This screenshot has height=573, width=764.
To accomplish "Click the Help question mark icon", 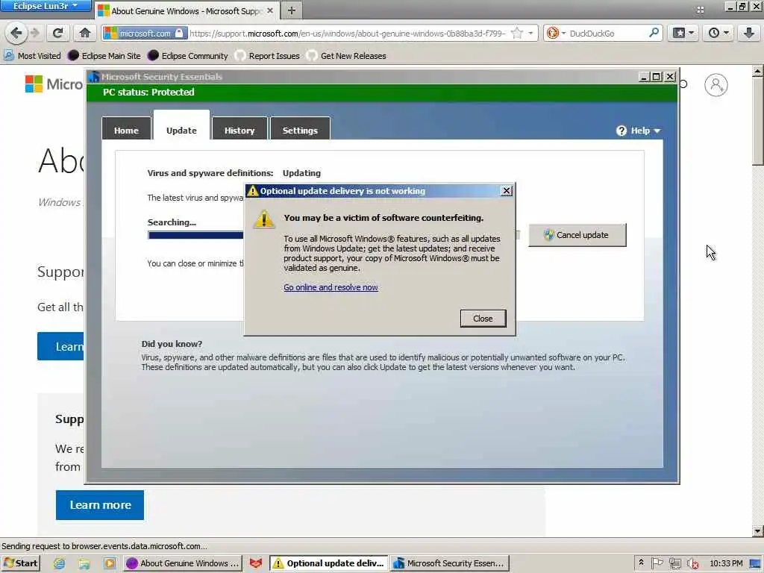I will 621,131.
